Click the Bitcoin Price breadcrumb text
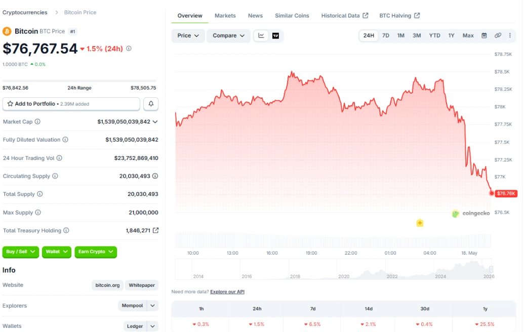 coord(80,12)
